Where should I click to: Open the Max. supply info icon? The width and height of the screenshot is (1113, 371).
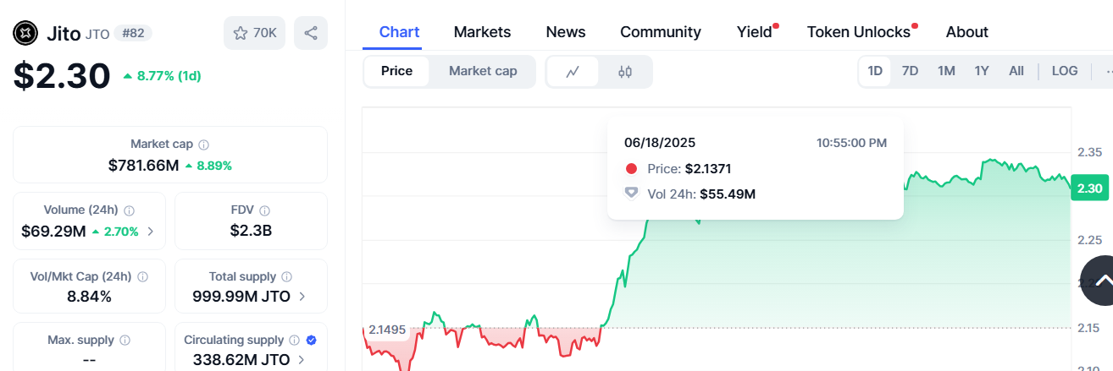coord(125,341)
